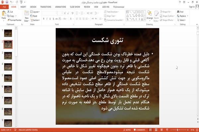Click the Slide 2 of 31 indicator
The height and width of the screenshot is (132, 199).
tap(6, 130)
